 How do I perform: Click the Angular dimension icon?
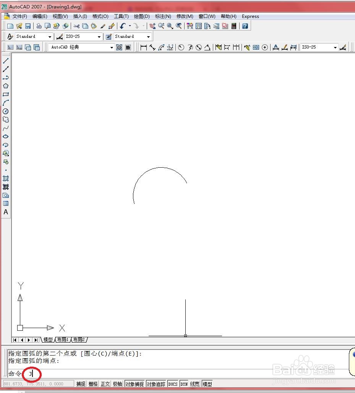pyautogui.click(x=207, y=47)
